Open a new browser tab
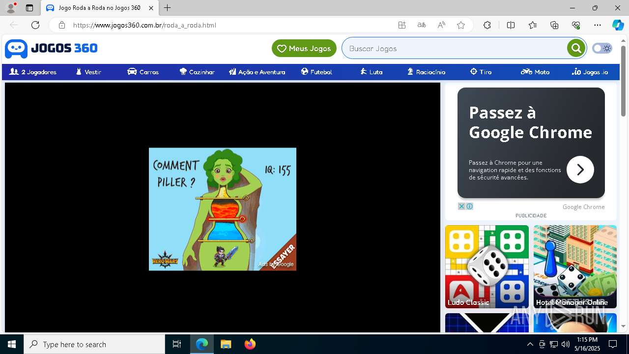The image size is (629, 354). point(168,8)
